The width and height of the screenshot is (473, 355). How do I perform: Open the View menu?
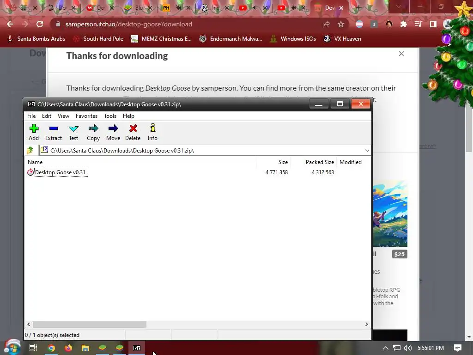[x=63, y=116]
